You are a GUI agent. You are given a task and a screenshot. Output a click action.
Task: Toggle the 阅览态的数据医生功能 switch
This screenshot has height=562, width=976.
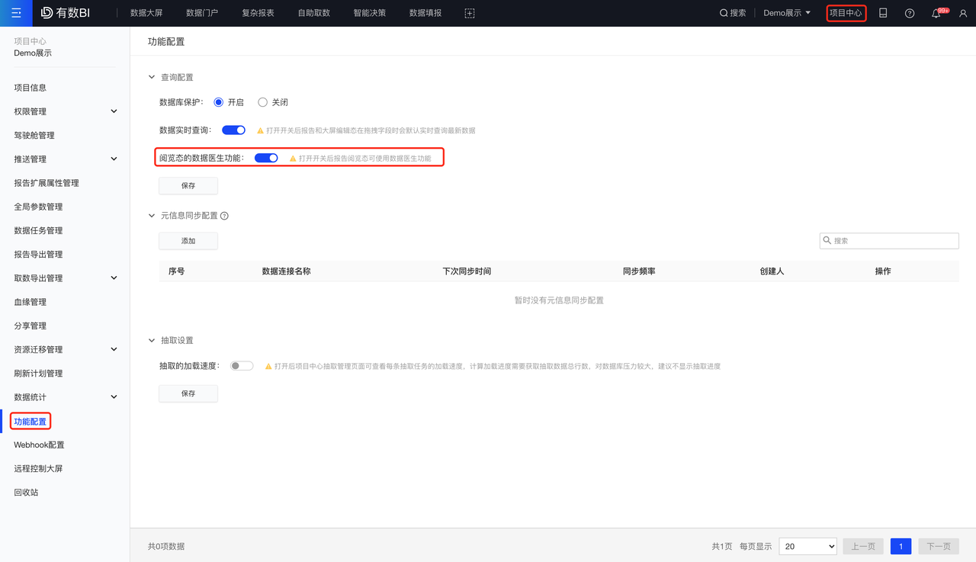266,158
